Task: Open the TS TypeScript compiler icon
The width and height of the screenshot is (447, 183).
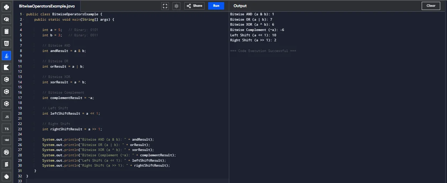Action: click(6, 129)
